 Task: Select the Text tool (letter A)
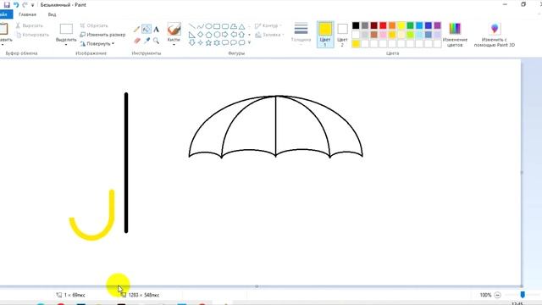coord(156,30)
